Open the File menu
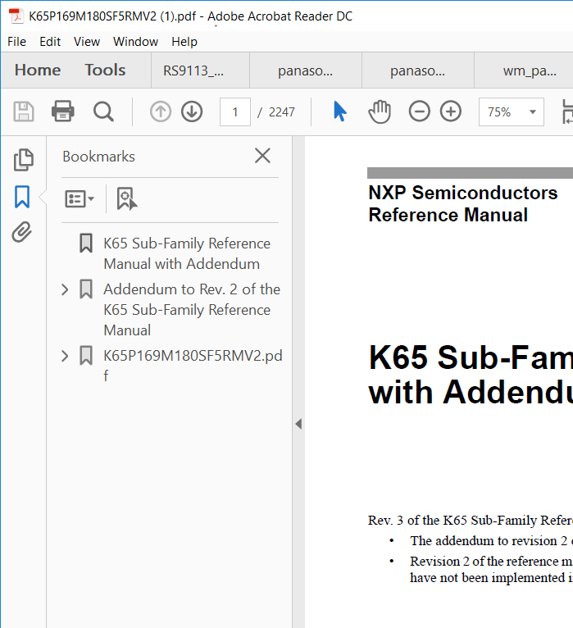Image resolution: width=573 pixels, height=628 pixels. [17, 42]
